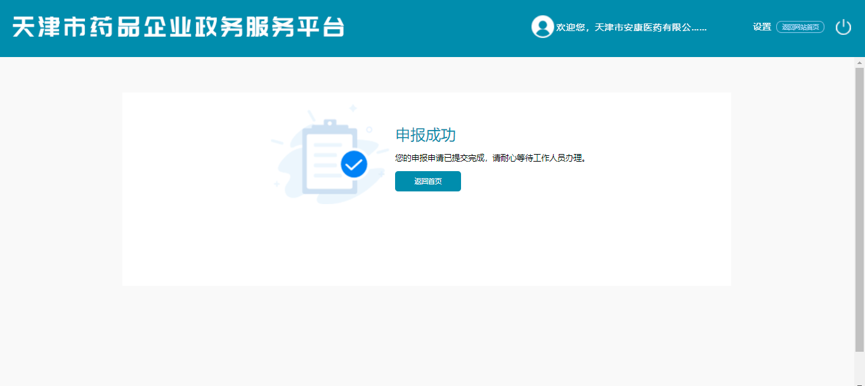Click the user avatar icon in header
This screenshot has height=386, width=865.
pyautogui.click(x=542, y=27)
